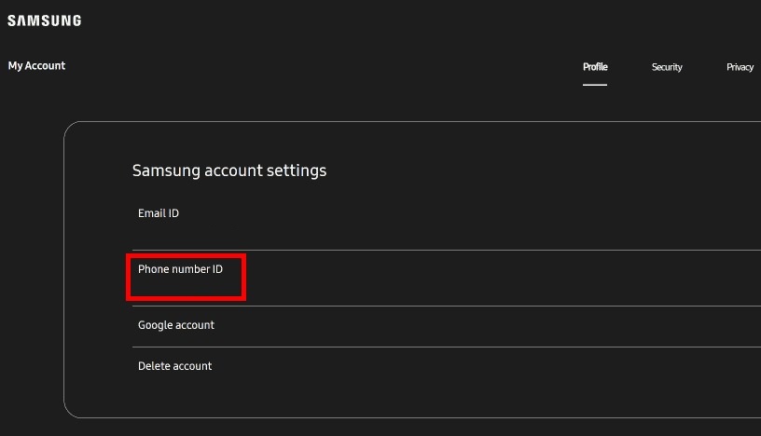This screenshot has width=761, height=436.
Task: Click the Samsung account settings heading
Action: point(229,170)
